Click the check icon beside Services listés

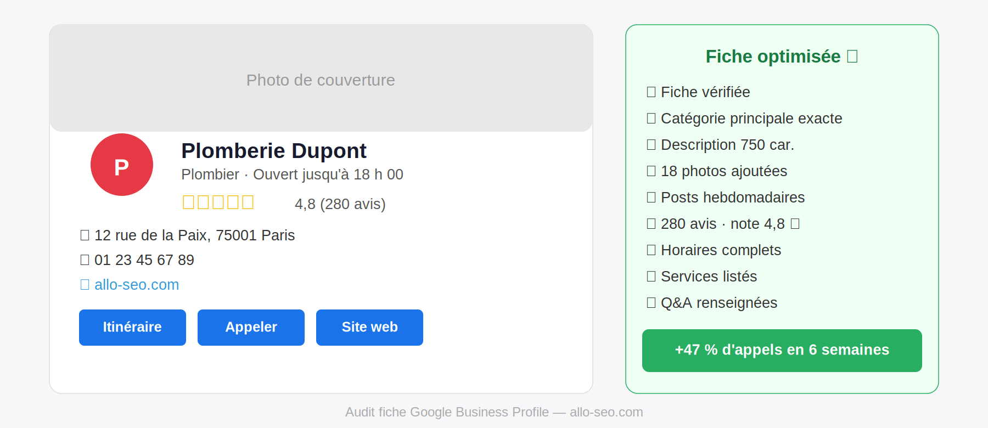point(651,277)
